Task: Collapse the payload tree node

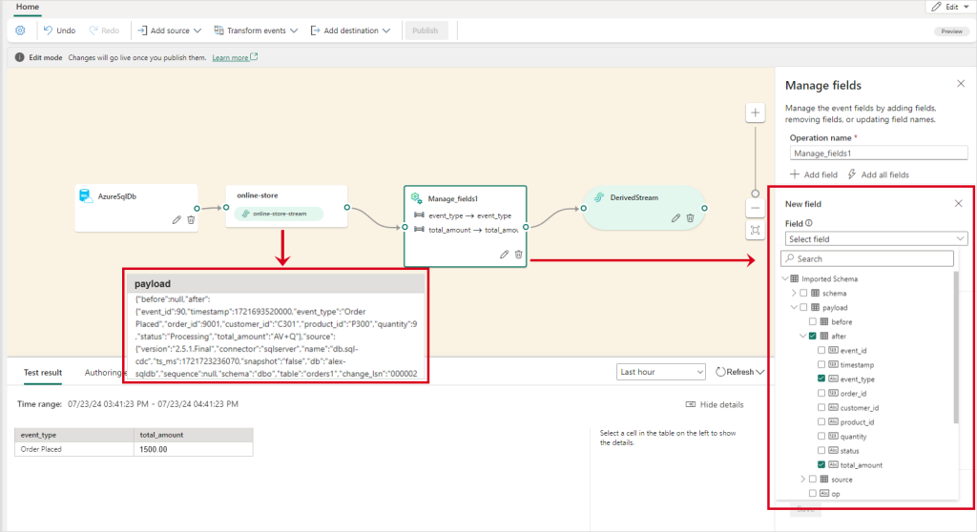Action: pos(794,307)
